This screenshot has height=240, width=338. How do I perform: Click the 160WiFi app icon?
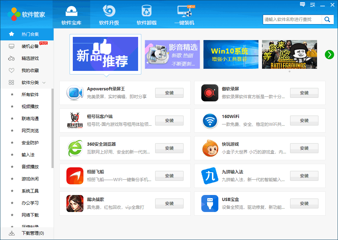210,121
